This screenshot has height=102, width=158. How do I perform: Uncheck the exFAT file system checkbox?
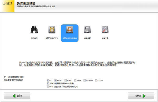click(55, 80)
